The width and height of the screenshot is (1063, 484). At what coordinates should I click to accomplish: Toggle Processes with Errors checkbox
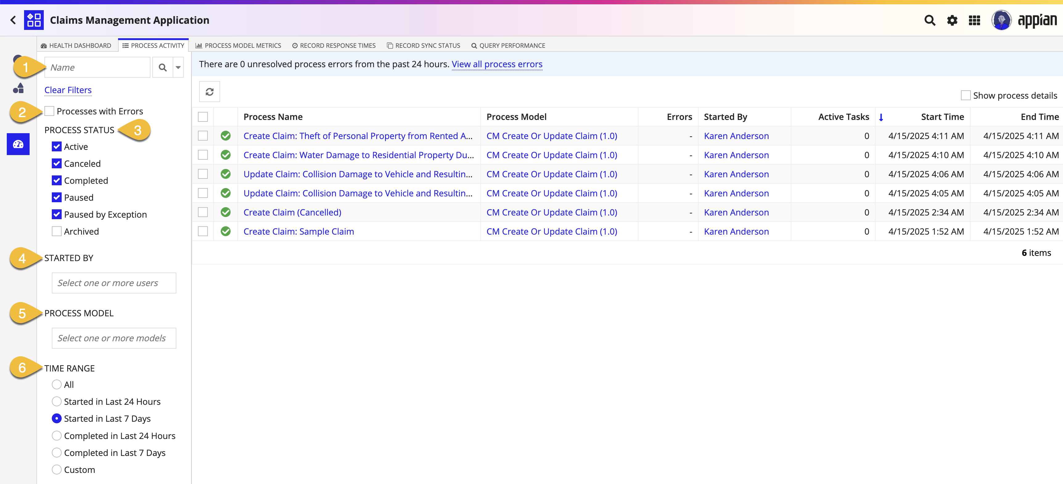coord(50,111)
